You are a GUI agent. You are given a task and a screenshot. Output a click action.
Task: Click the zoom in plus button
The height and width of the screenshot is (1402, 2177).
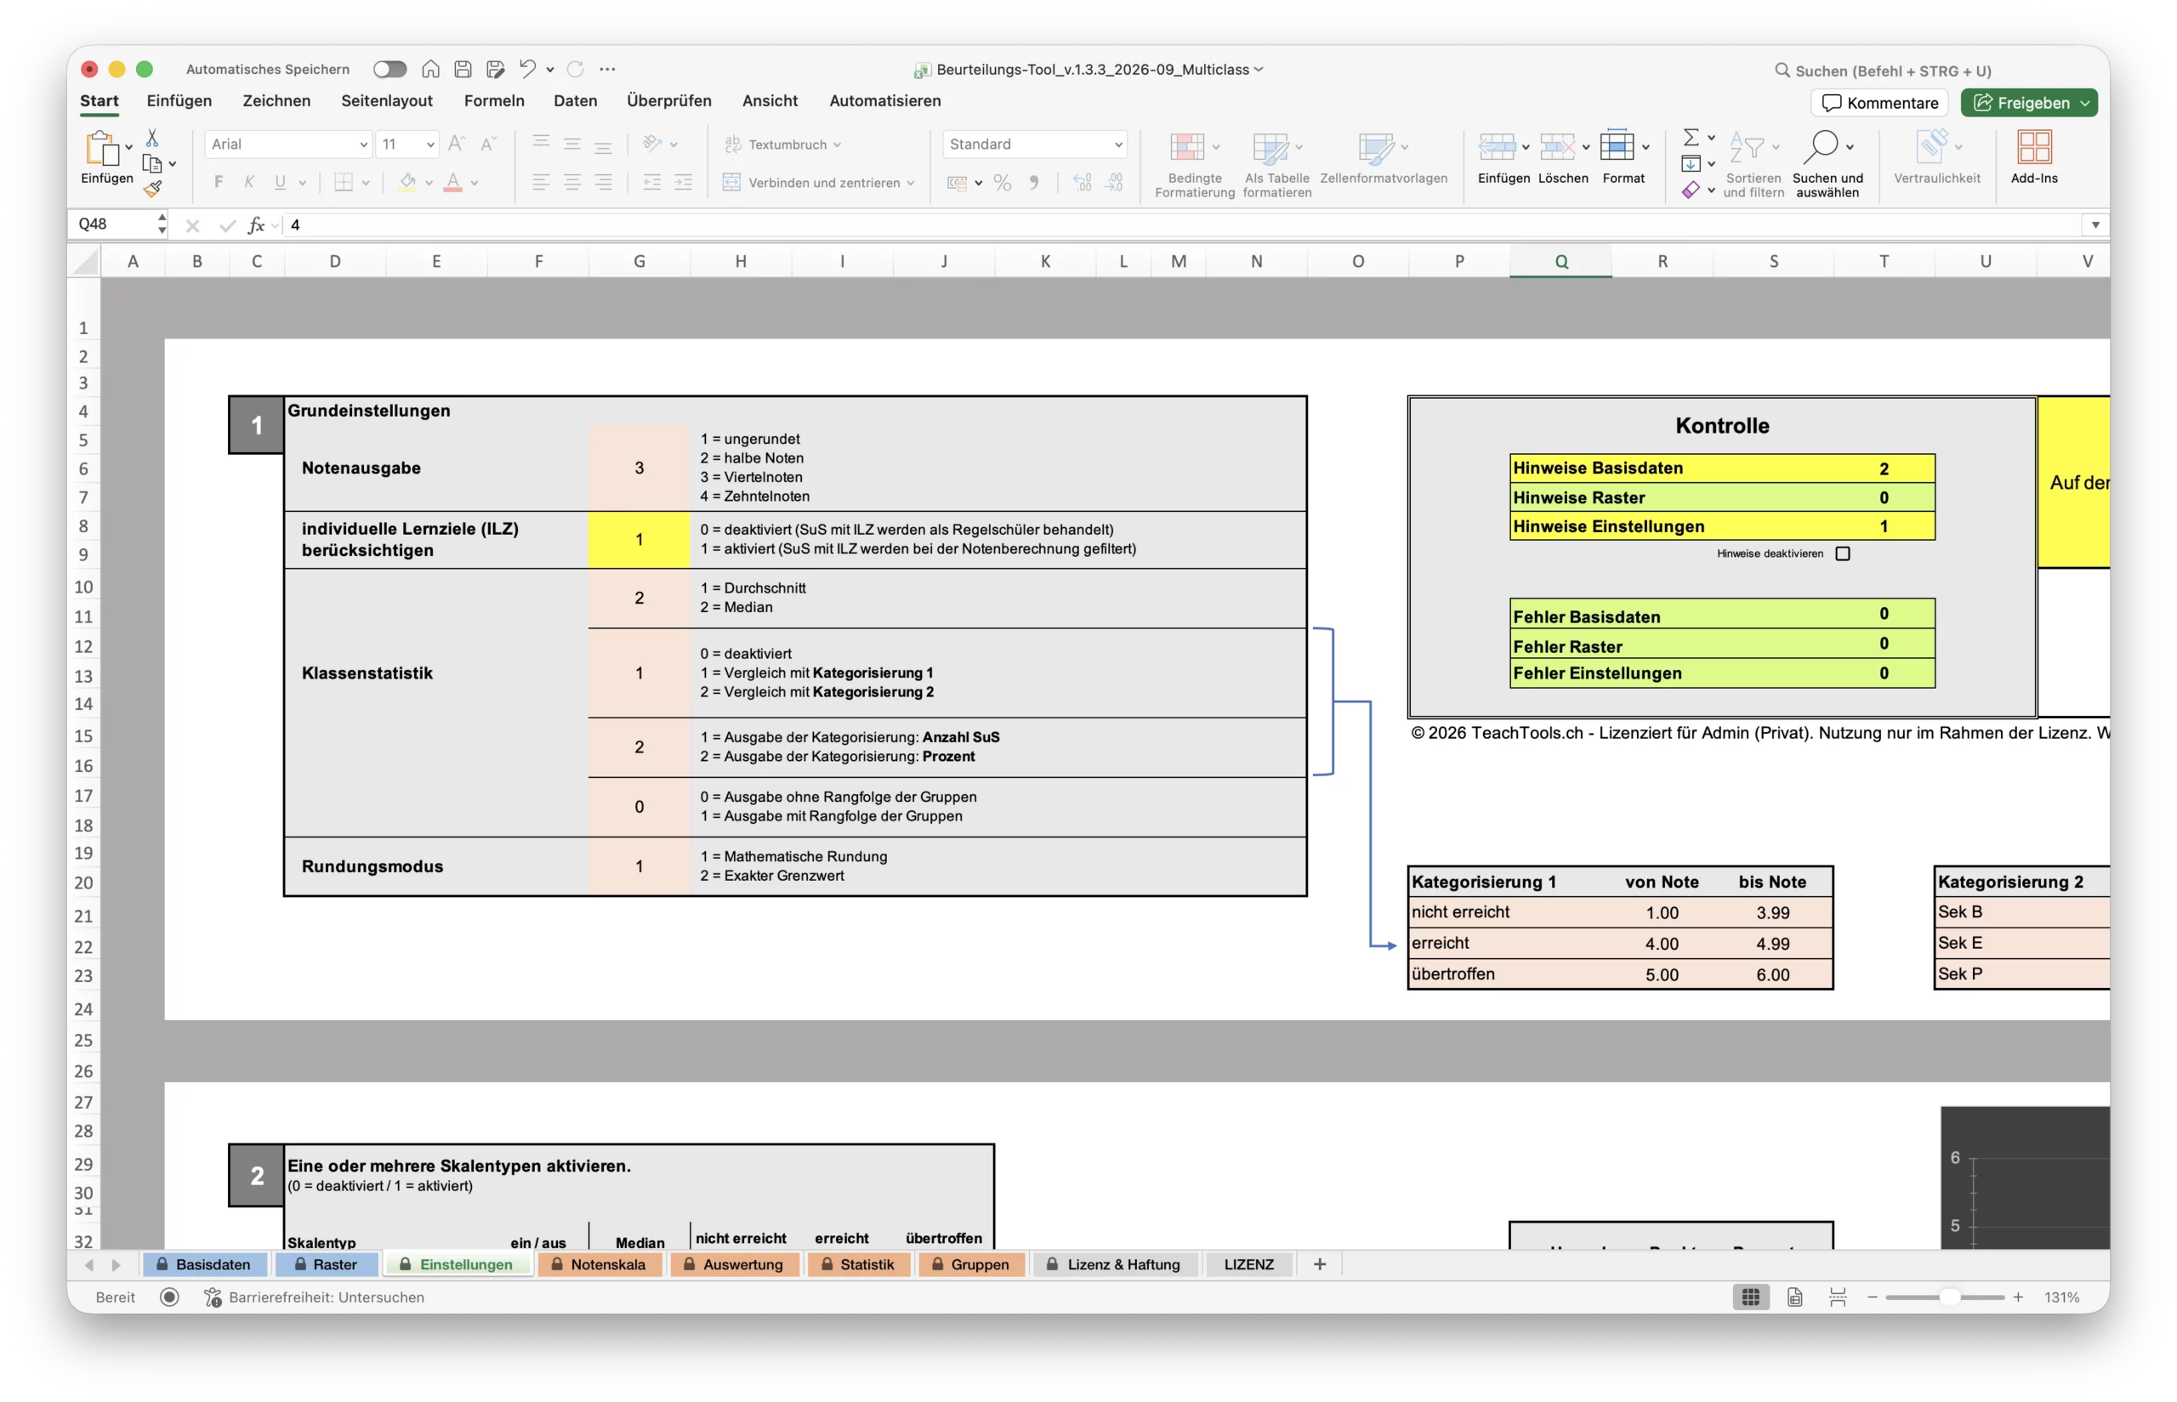click(2018, 1297)
